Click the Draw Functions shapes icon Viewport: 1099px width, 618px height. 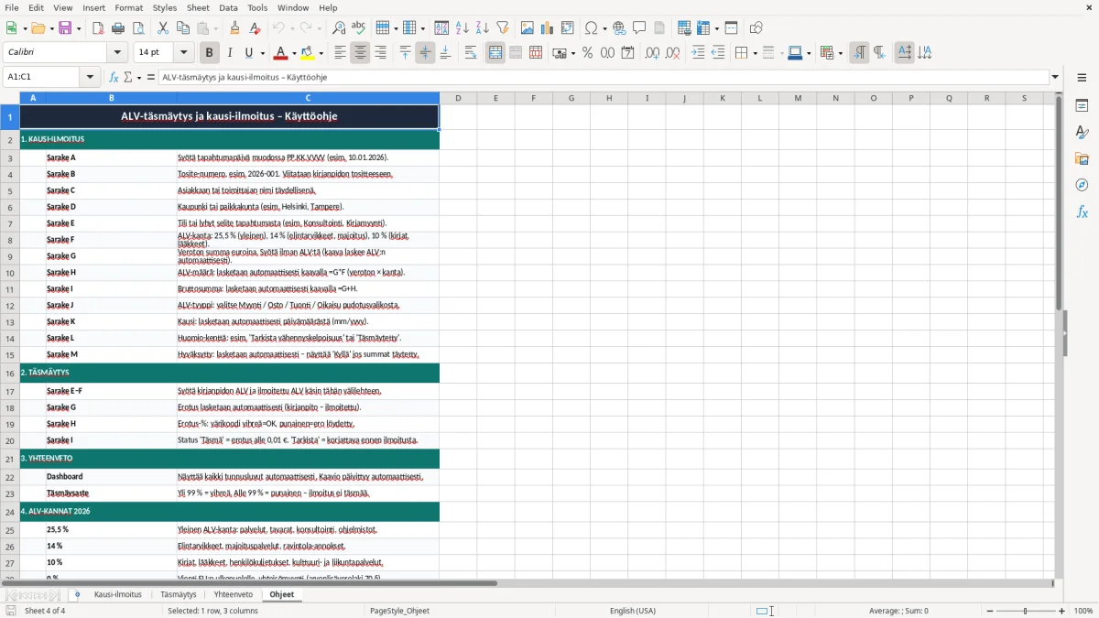pyautogui.click(x=756, y=28)
